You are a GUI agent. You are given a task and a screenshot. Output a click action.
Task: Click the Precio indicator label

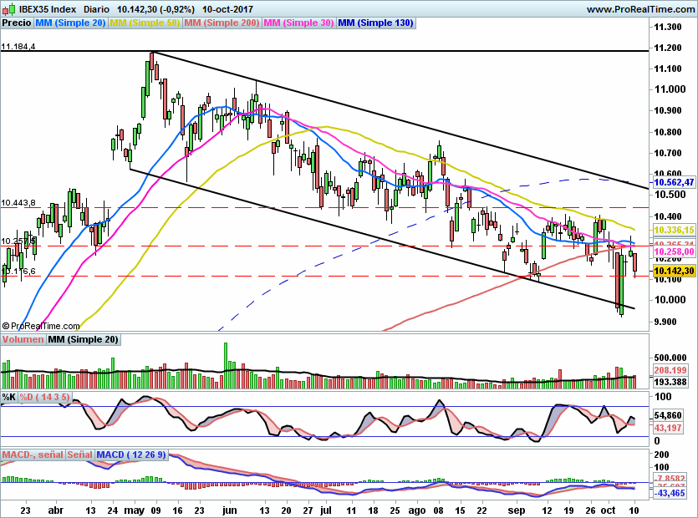pos(17,23)
